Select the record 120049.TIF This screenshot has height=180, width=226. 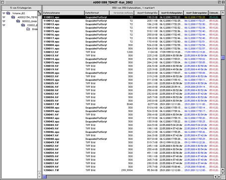point(131,142)
